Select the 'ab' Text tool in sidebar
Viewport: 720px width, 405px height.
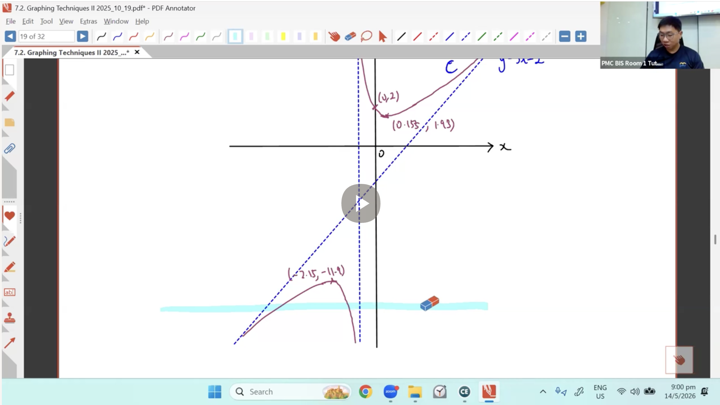coord(9,292)
